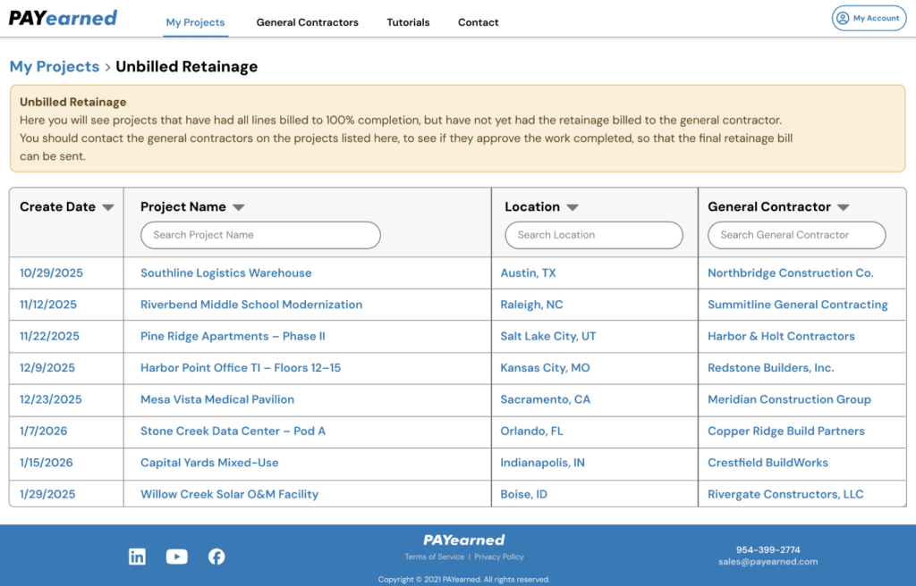Open the Facebook icon in footer

(216, 557)
